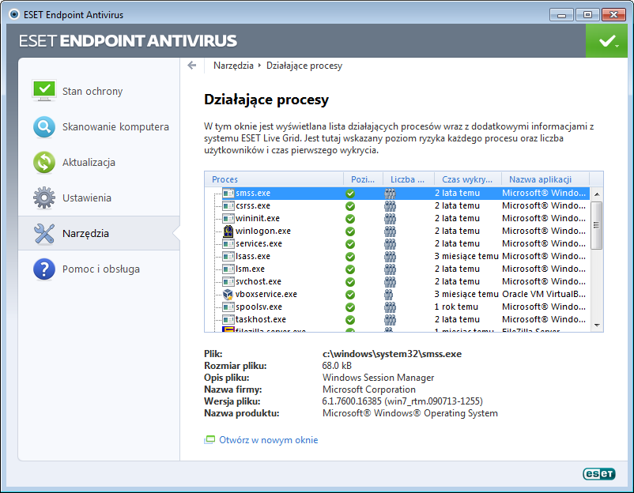Sort by the Pozi... risk column header
The image size is (634, 493).
pyautogui.click(x=363, y=179)
